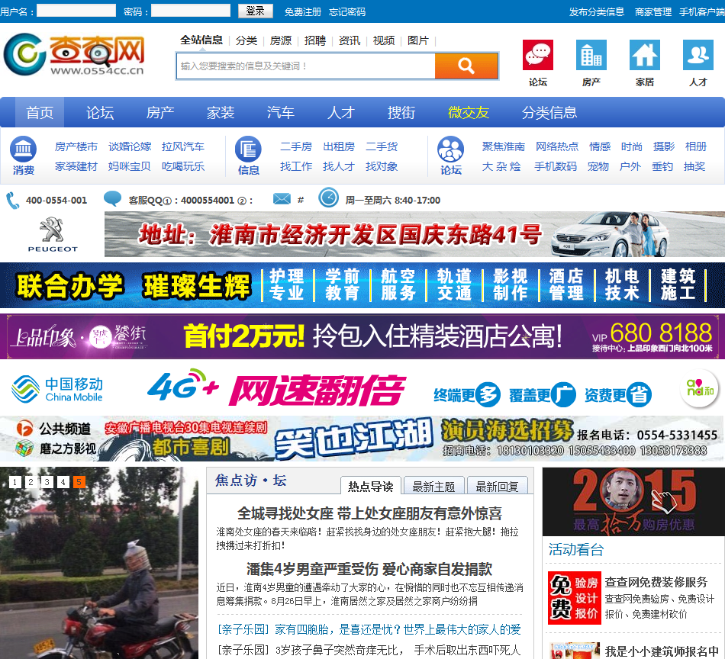Switch to the 最新主题 tab

433,486
